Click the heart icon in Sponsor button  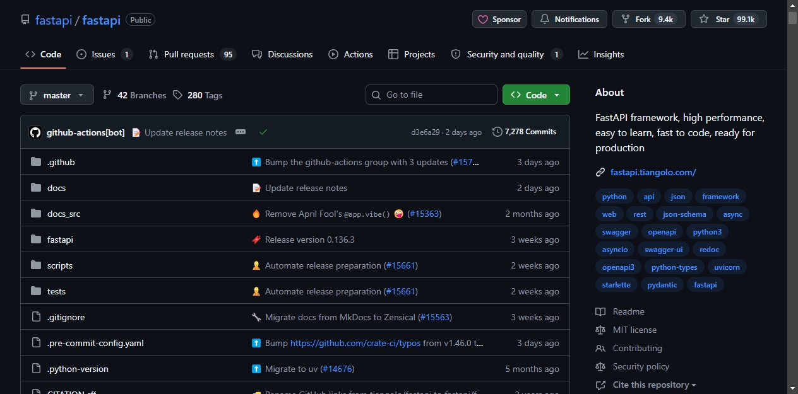click(x=483, y=20)
